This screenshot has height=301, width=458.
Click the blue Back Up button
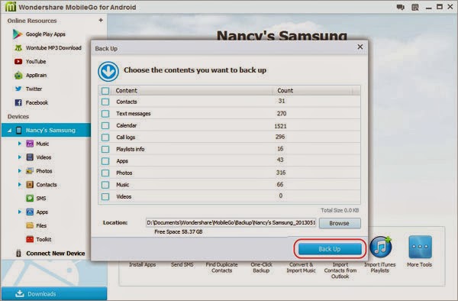pyautogui.click(x=330, y=249)
